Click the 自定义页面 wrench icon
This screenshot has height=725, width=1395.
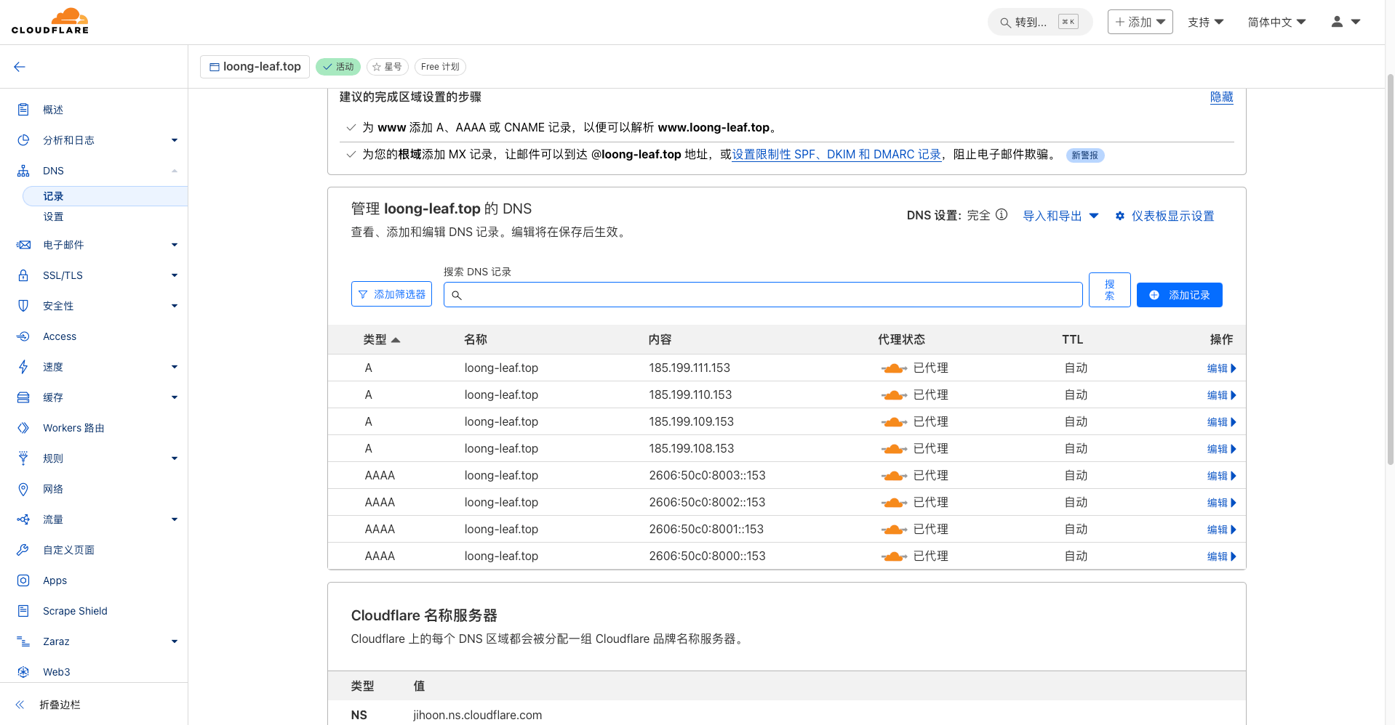click(23, 550)
